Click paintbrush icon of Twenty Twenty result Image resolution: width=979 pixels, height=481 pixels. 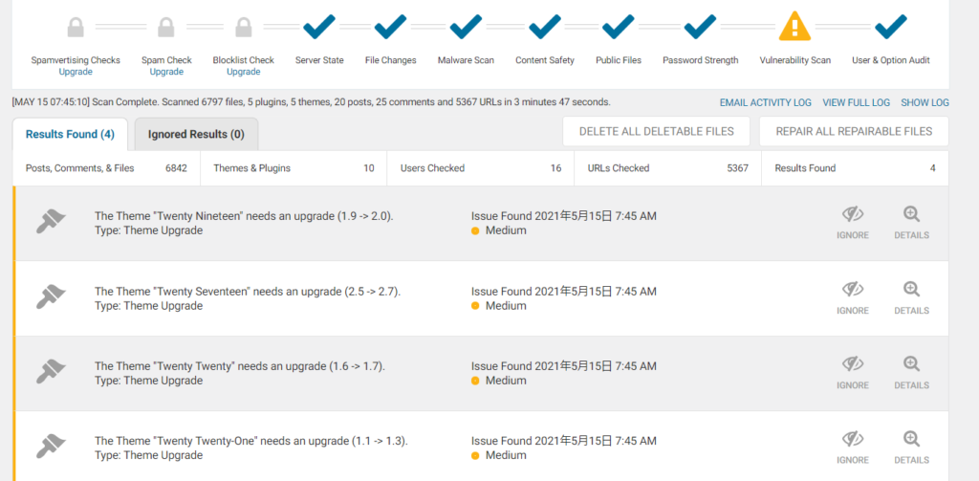51,372
